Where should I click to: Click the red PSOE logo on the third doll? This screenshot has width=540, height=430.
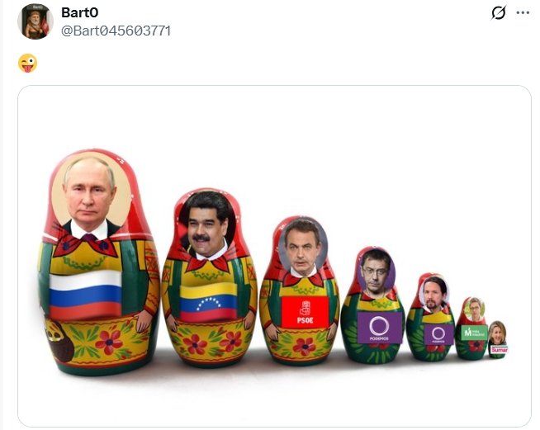click(x=305, y=312)
